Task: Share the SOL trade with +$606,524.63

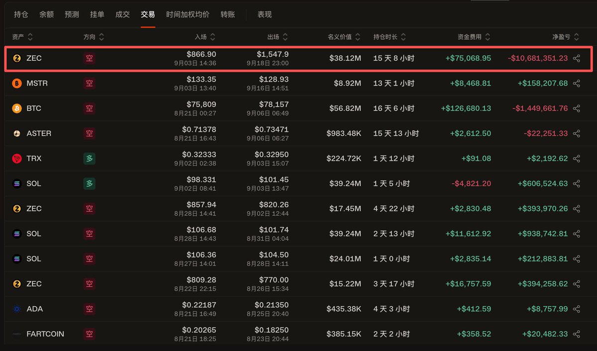Action: click(577, 183)
